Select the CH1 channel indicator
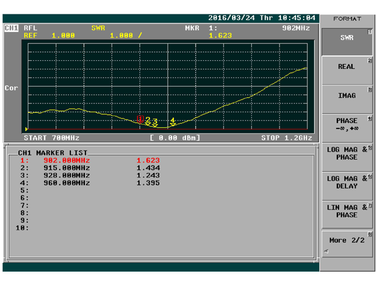 point(11,28)
